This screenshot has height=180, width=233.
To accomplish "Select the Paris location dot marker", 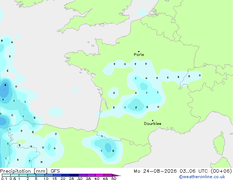I will tap(139, 51).
